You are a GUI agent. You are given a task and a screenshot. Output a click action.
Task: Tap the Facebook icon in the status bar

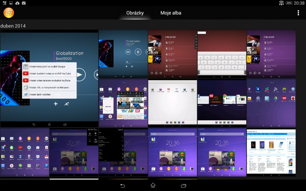coord(4,2)
